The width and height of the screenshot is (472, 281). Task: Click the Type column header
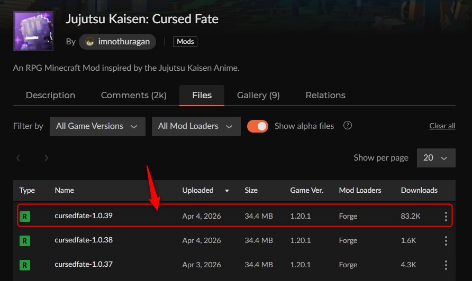point(27,190)
